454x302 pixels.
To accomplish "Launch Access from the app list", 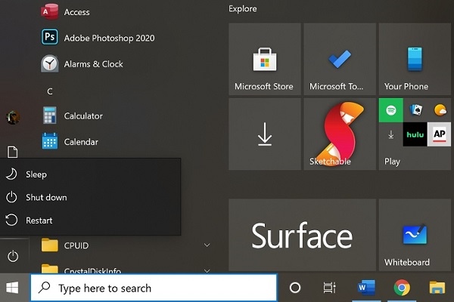I will tap(76, 12).
